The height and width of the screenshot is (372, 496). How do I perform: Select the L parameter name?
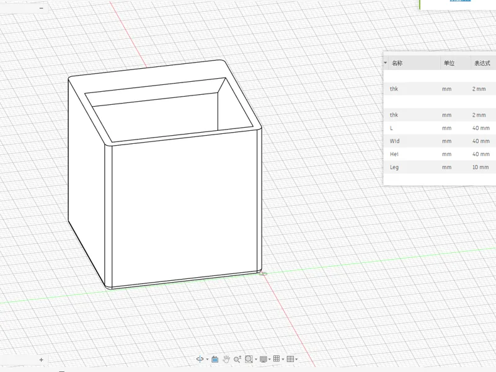coord(391,128)
